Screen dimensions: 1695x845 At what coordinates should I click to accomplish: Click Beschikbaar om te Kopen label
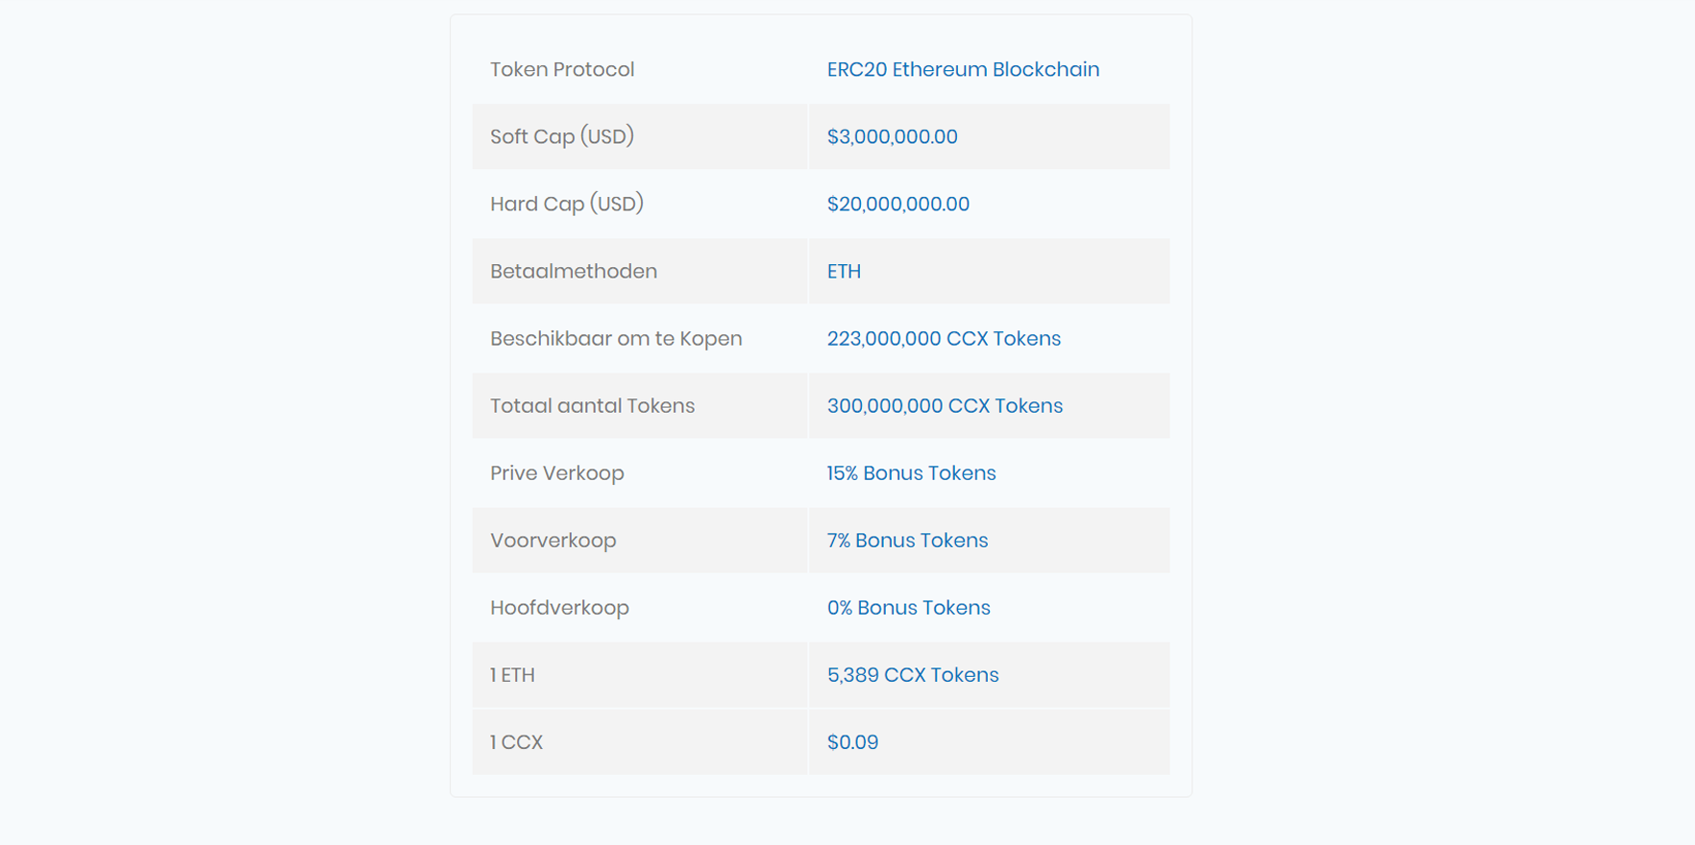point(616,338)
